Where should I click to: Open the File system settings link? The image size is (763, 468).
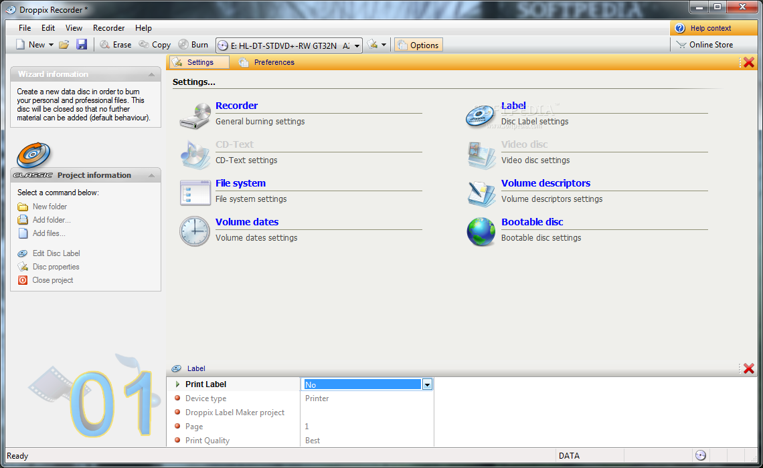coord(240,183)
